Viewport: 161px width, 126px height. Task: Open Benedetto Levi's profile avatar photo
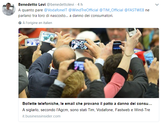(9, 9)
